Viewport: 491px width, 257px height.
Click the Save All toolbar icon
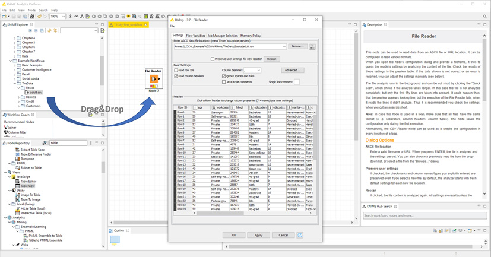(26, 16)
